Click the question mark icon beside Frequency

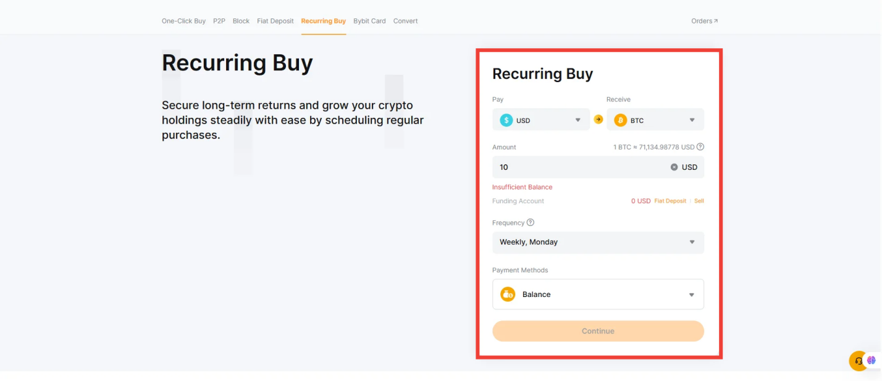[530, 222]
